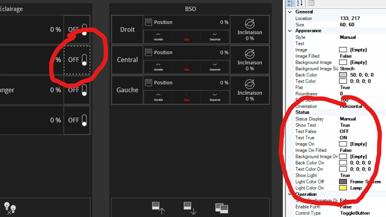Collapse the General property category
This screenshot has width=386, height=217.
(x=290, y=12)
